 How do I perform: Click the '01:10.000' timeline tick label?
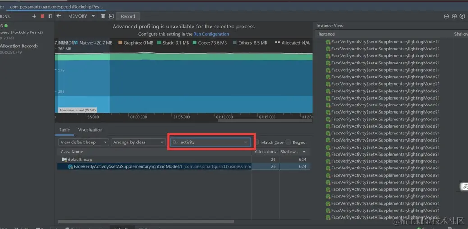(x=225, y=117)
